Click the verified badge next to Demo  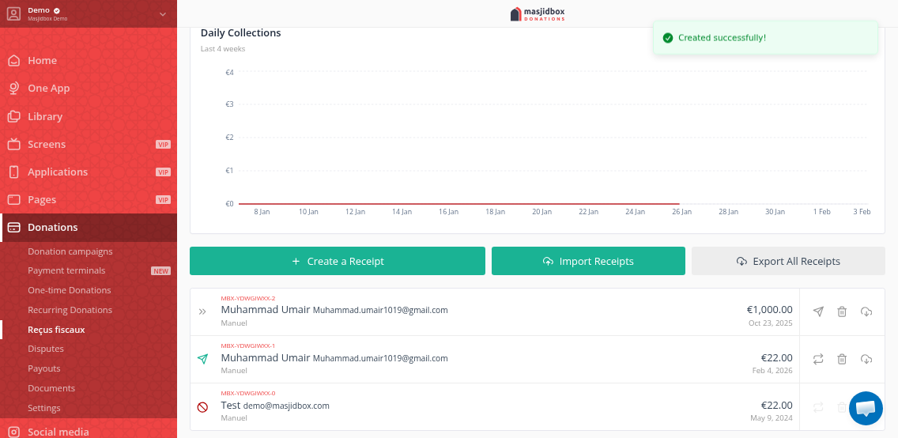(57, 10)
